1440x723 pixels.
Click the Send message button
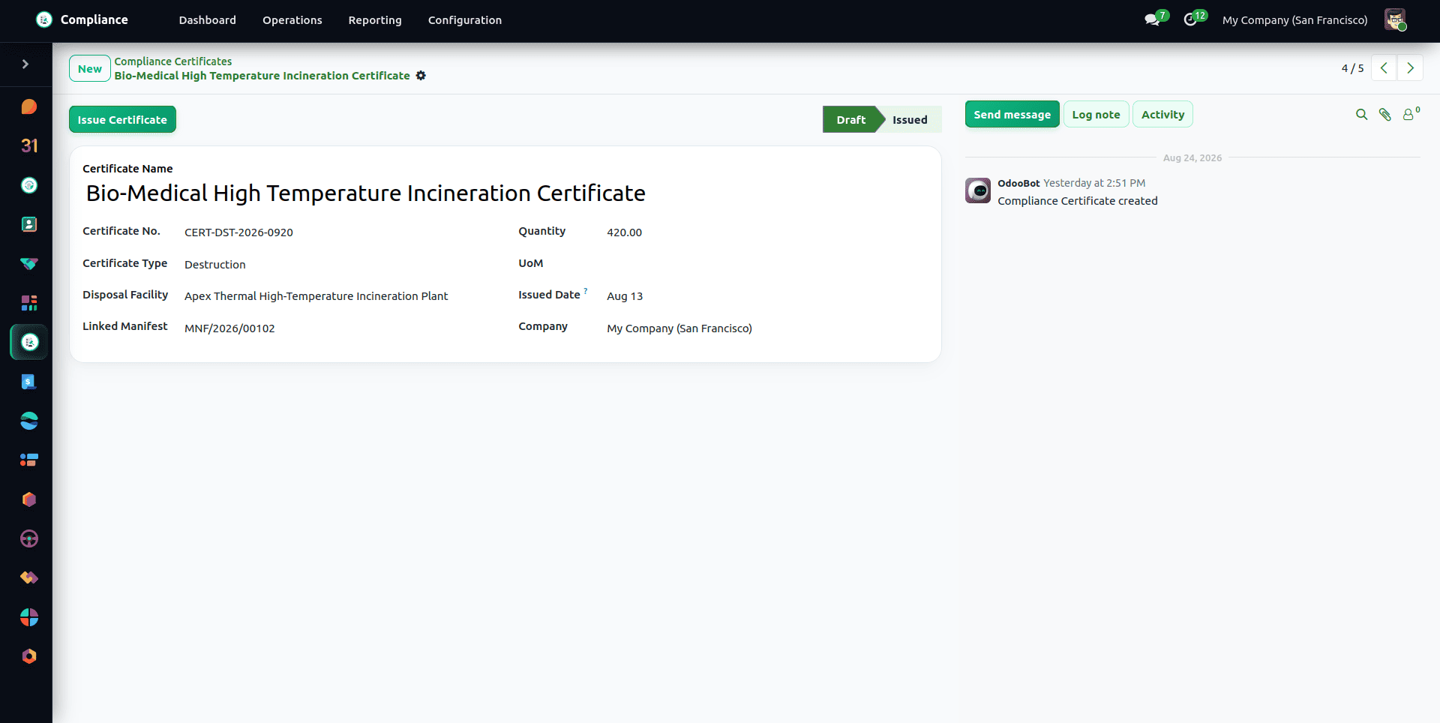[1012, 114]
